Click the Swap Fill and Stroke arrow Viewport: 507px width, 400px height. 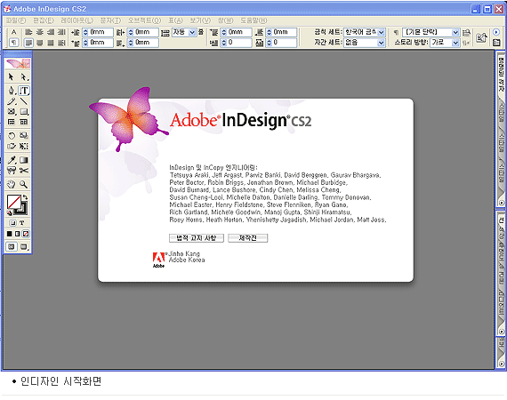[x=25, y=196]
